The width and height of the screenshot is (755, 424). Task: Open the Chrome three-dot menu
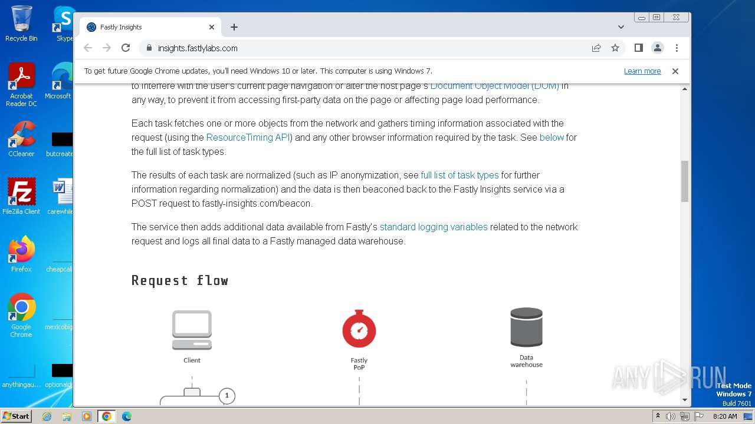click(x=677, y=48)
